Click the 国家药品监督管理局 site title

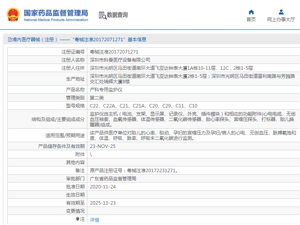click(x=56, y=13)
